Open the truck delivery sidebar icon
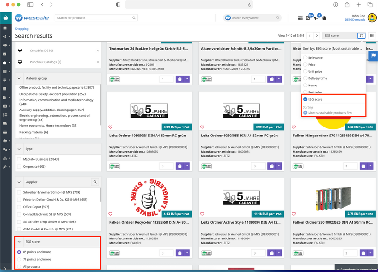 (5, 123)
